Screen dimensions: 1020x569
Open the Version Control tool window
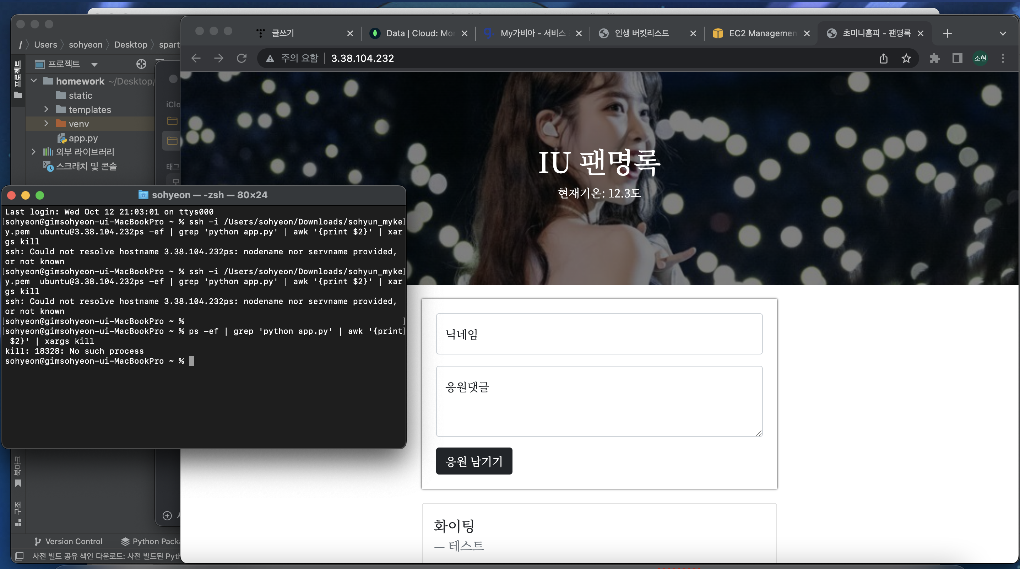68,541
